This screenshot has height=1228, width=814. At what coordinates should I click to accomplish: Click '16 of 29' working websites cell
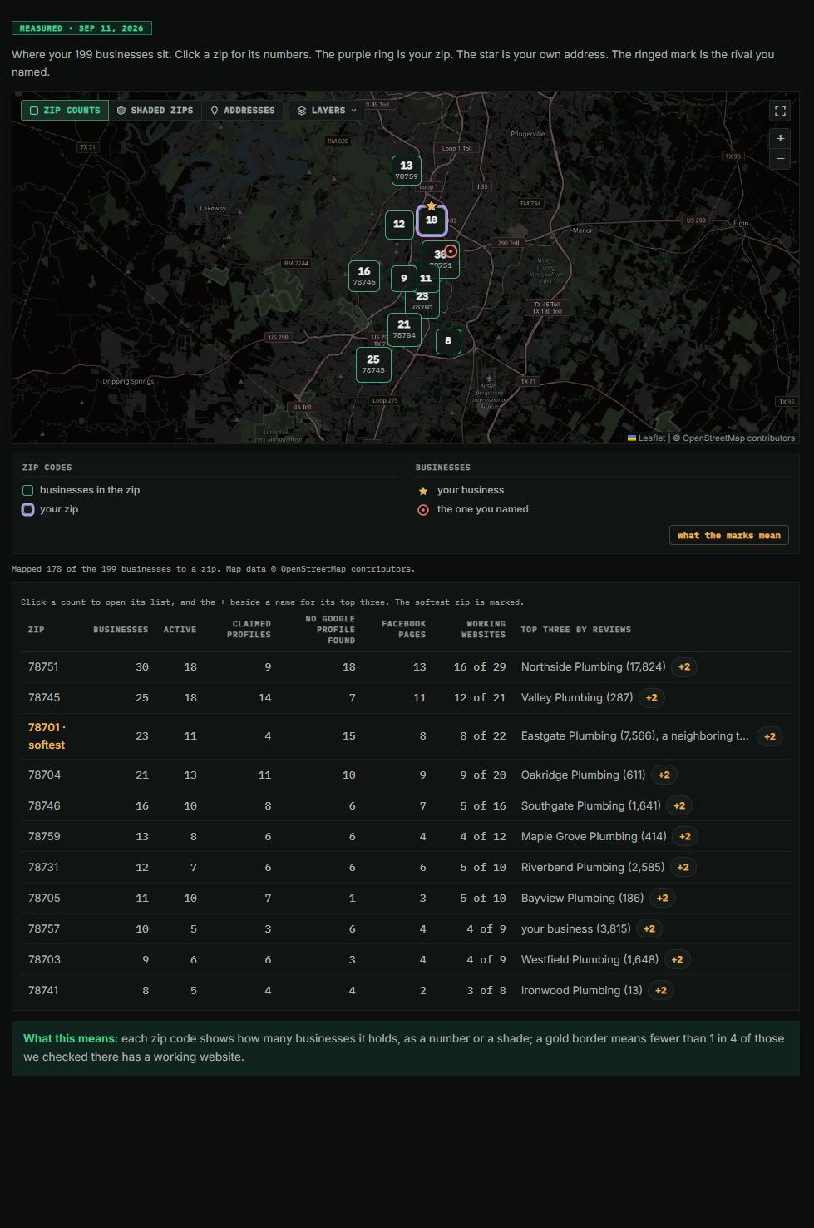tap(480, 667)
